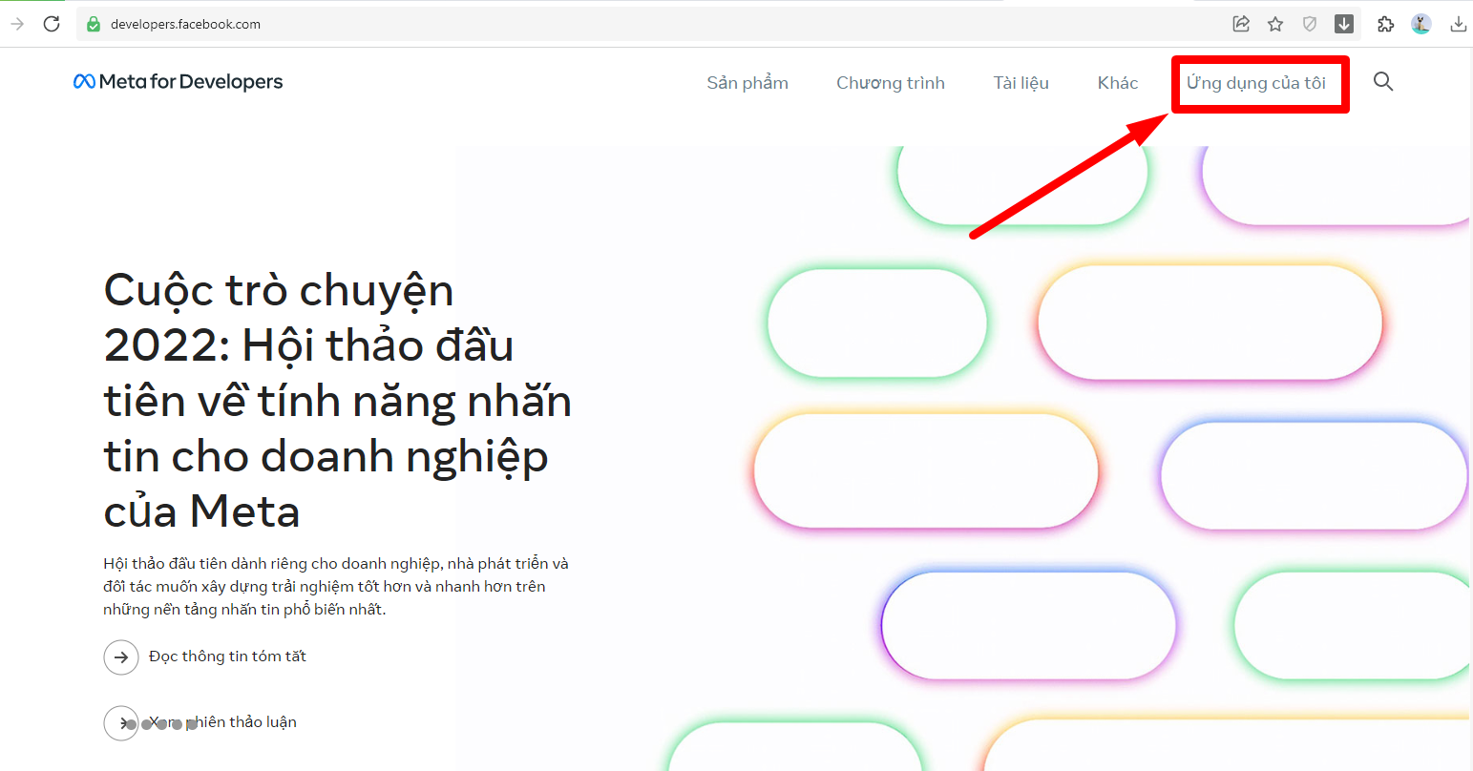Expand the Khác menu

pyautogui.click(x=1118, y=83)
